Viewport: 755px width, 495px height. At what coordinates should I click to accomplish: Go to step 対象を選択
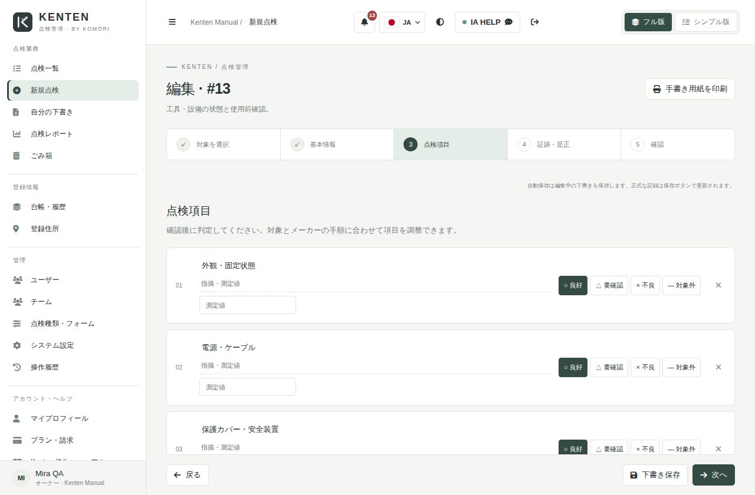[x=224, y=144]
